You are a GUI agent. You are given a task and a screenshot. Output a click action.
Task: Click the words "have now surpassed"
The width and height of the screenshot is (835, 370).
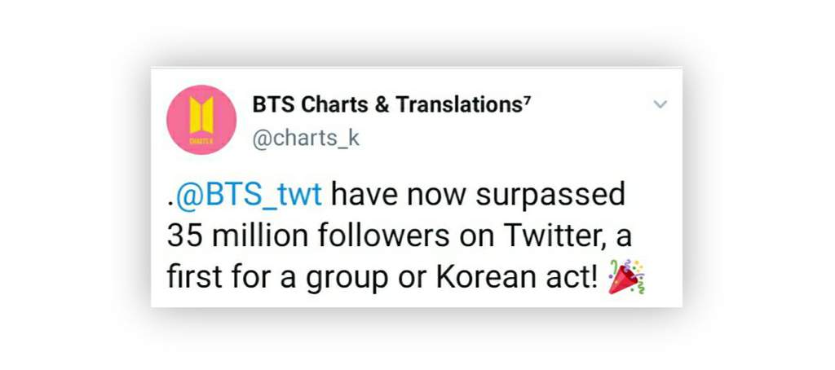point(478,196)
